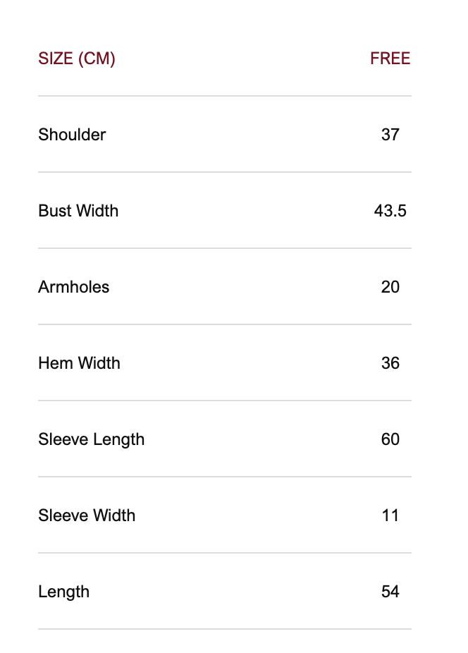468x653 pixels.
Task: Select the Sleeve Width label
Action: [x=87, y=515]
